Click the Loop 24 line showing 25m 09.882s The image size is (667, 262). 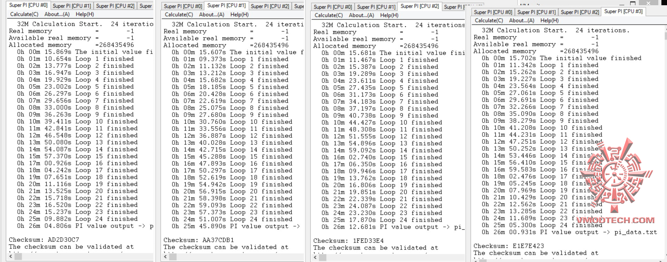point(77,219)
